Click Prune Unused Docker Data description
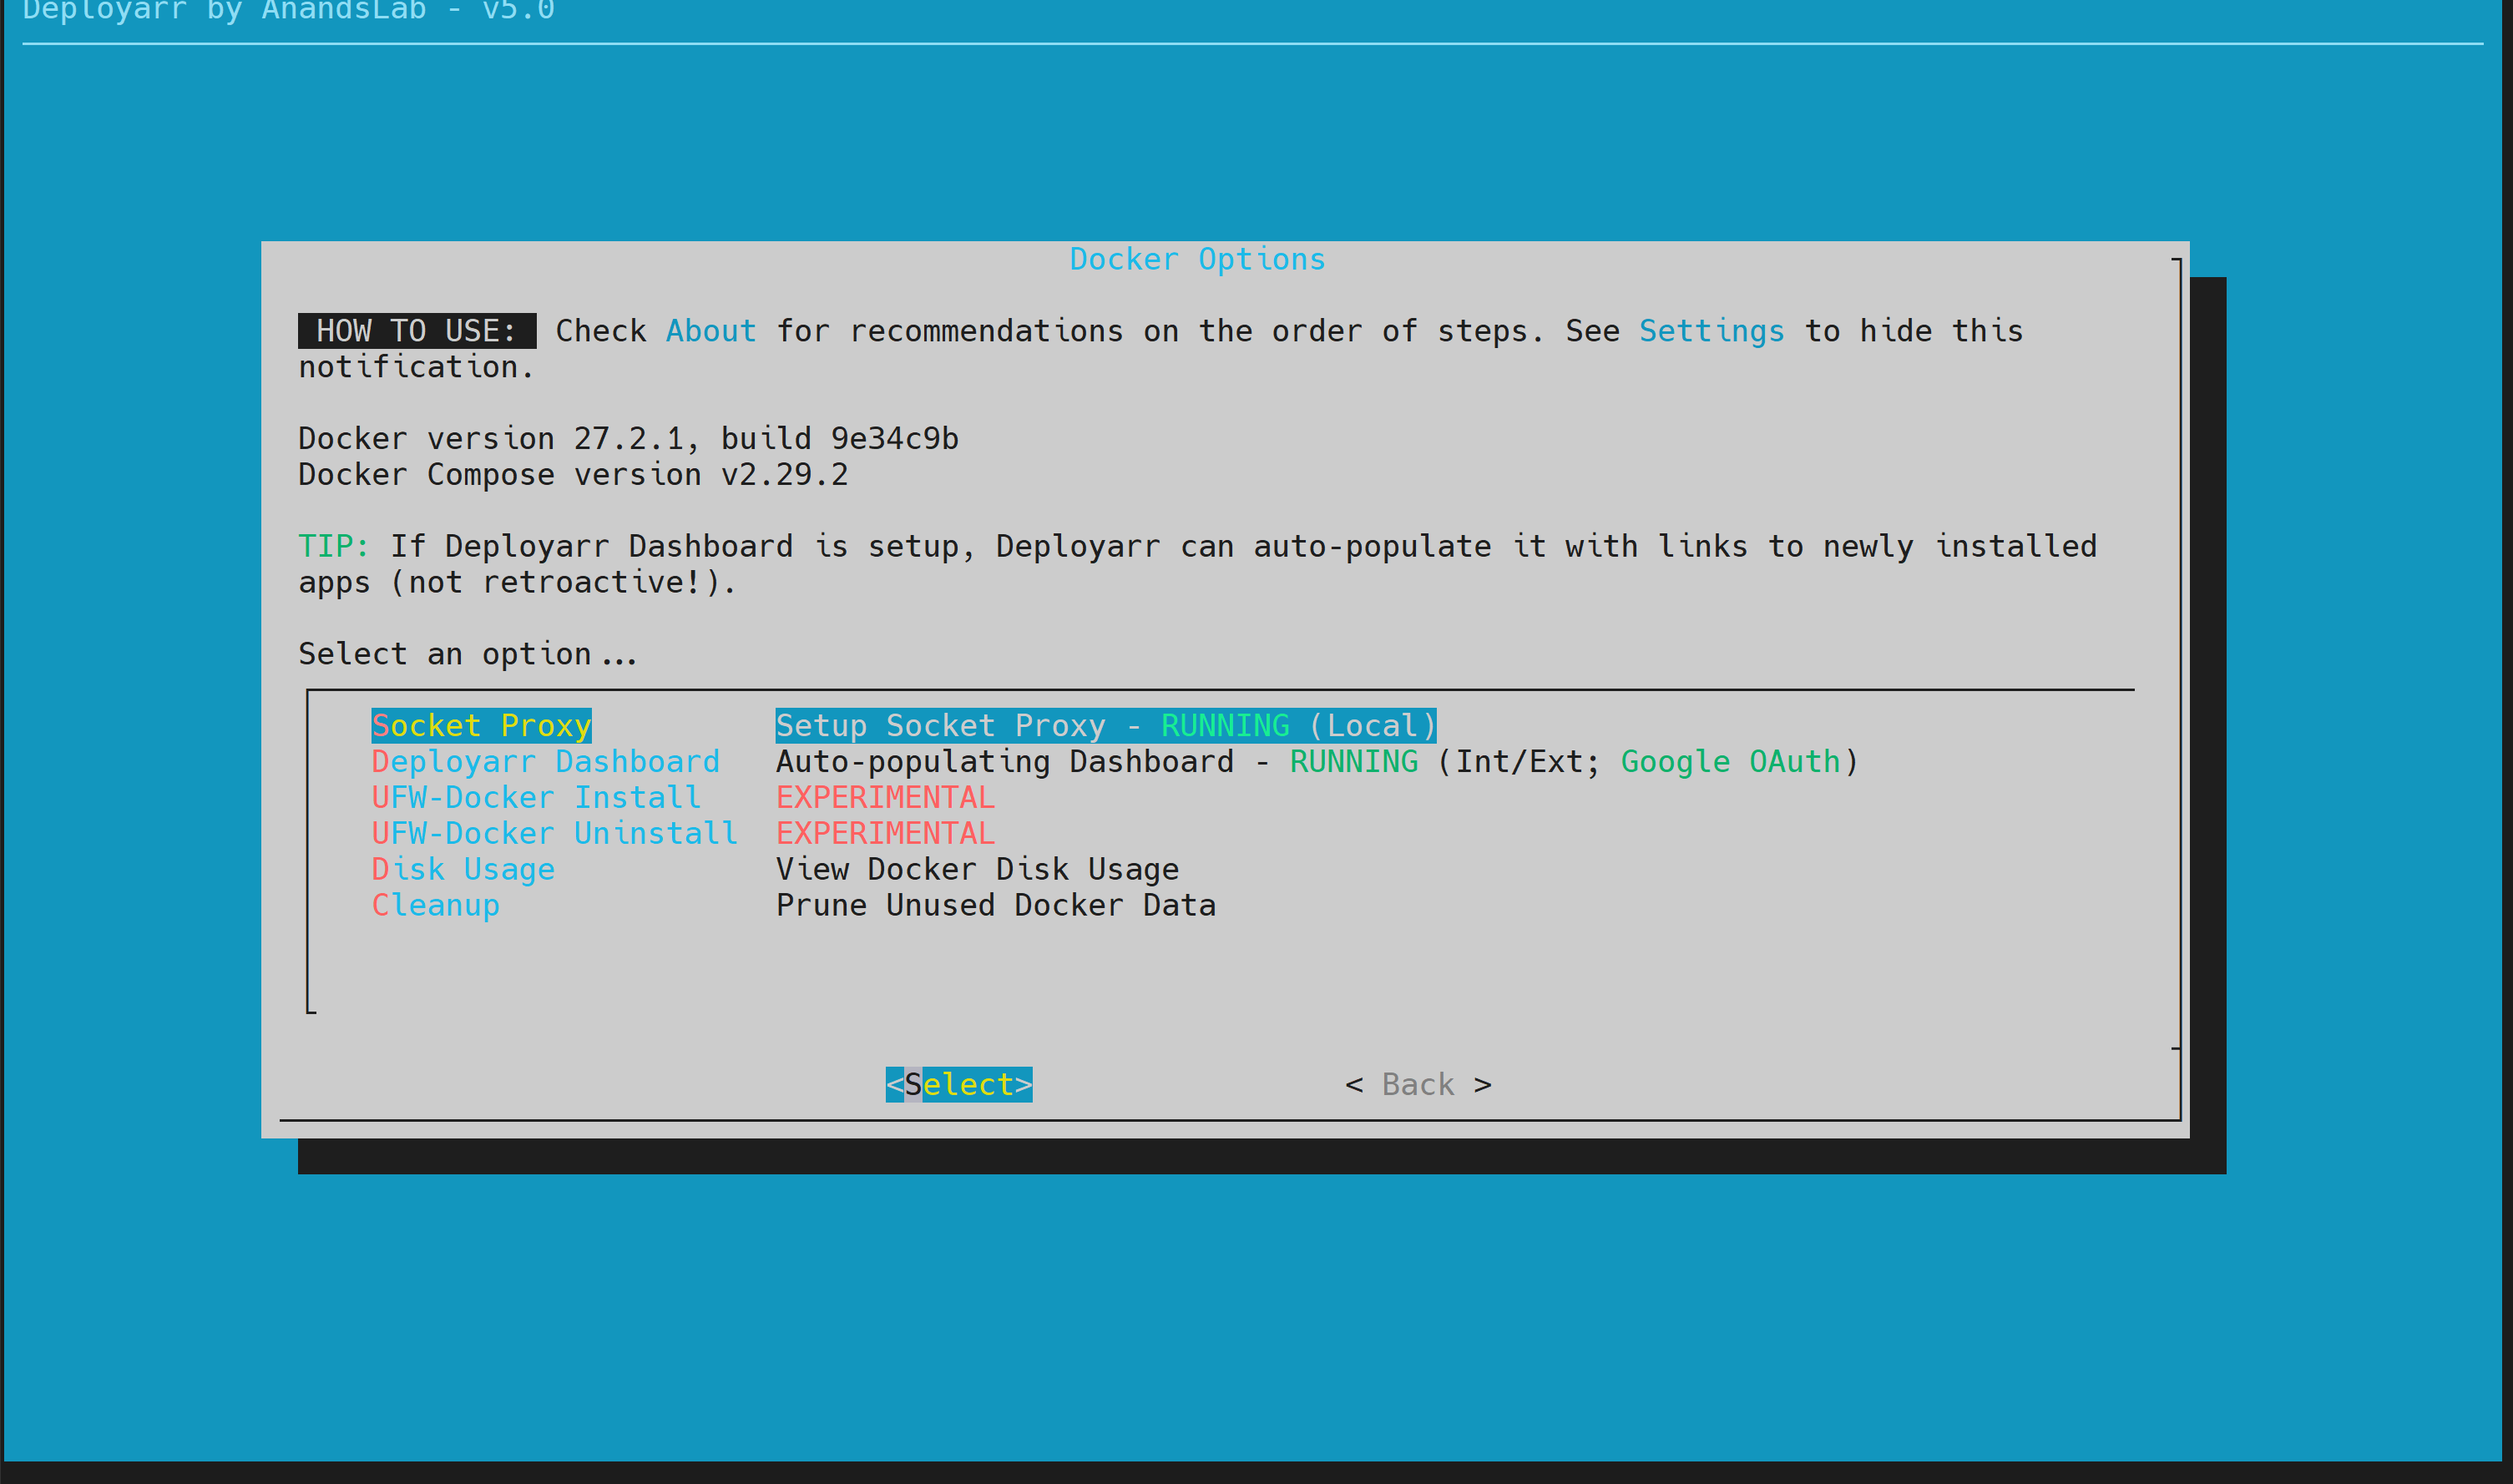This screenshot has width=2513, height=1484. 995,905
